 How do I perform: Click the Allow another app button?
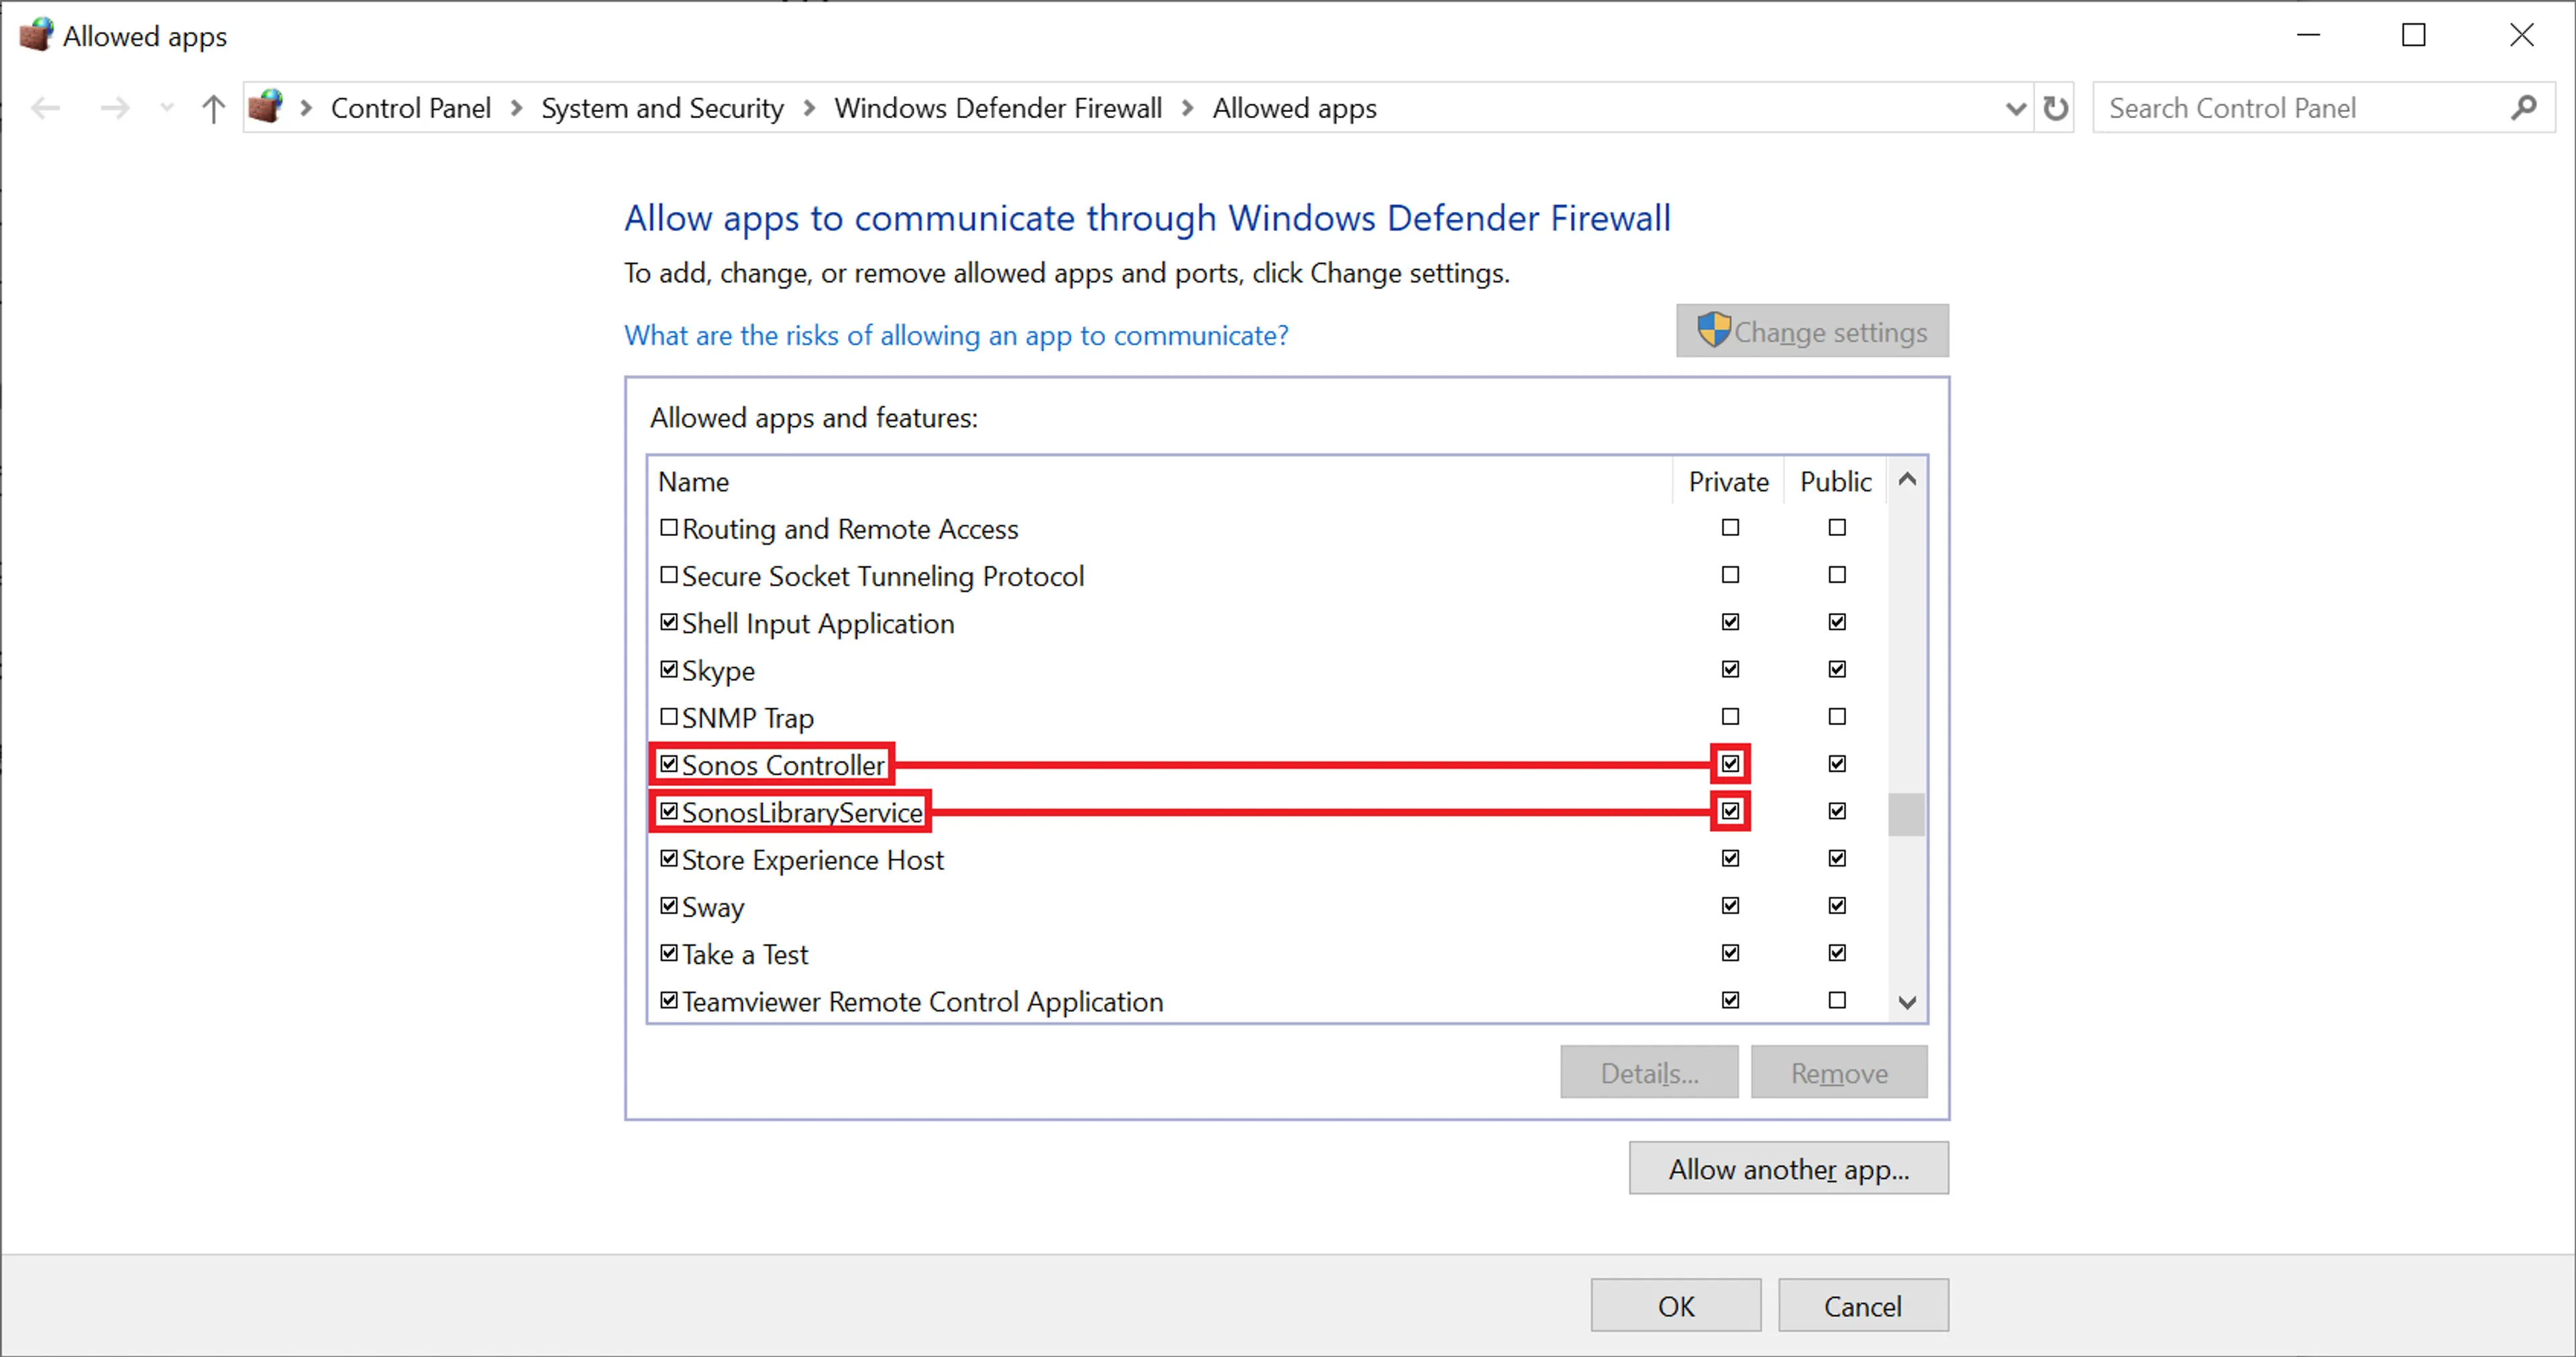[x=1789, y=1170]
